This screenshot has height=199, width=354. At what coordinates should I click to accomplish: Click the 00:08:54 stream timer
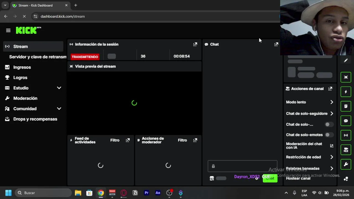[x=182, y=56]
